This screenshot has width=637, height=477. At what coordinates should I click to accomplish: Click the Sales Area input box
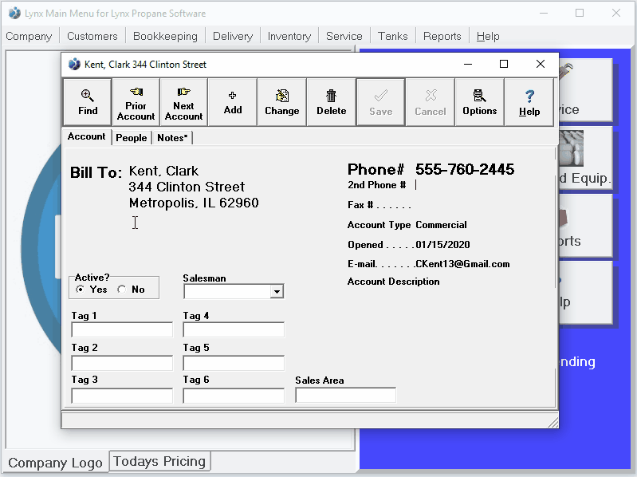click(345, 395)
